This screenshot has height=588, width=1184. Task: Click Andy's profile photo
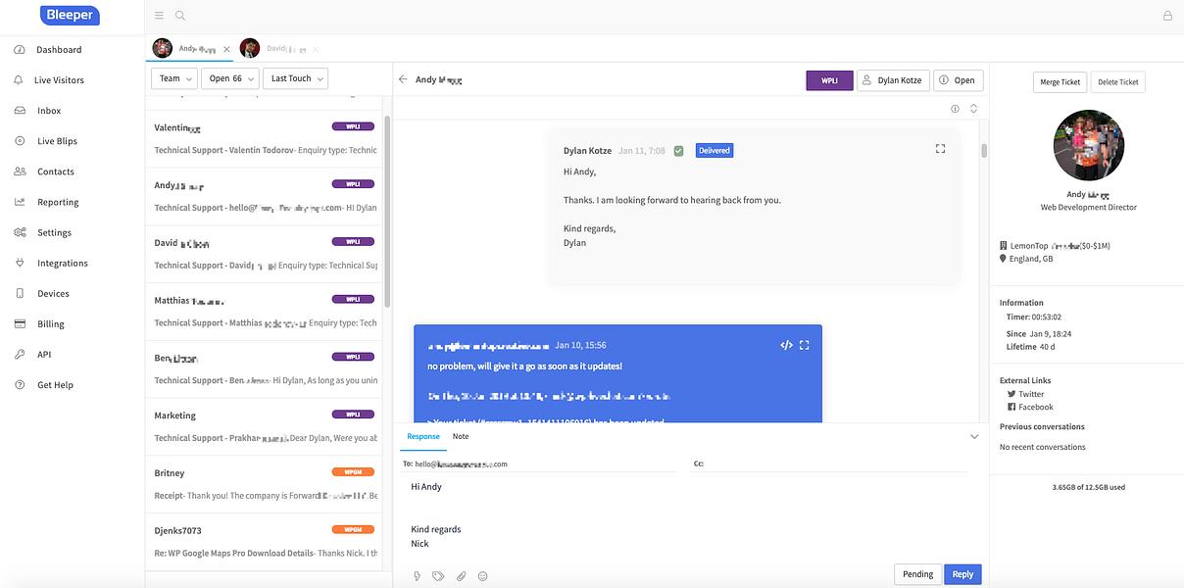point(1088,145)
